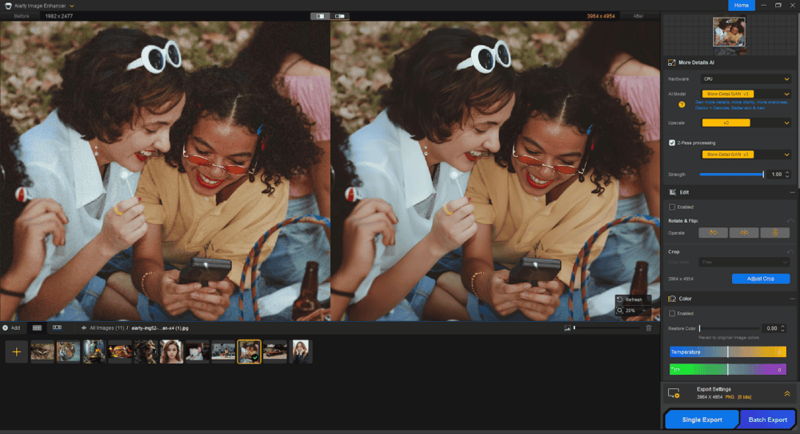Click the Single Export button
This screenshot has height=434, width=800.
(x=701, y=420)
